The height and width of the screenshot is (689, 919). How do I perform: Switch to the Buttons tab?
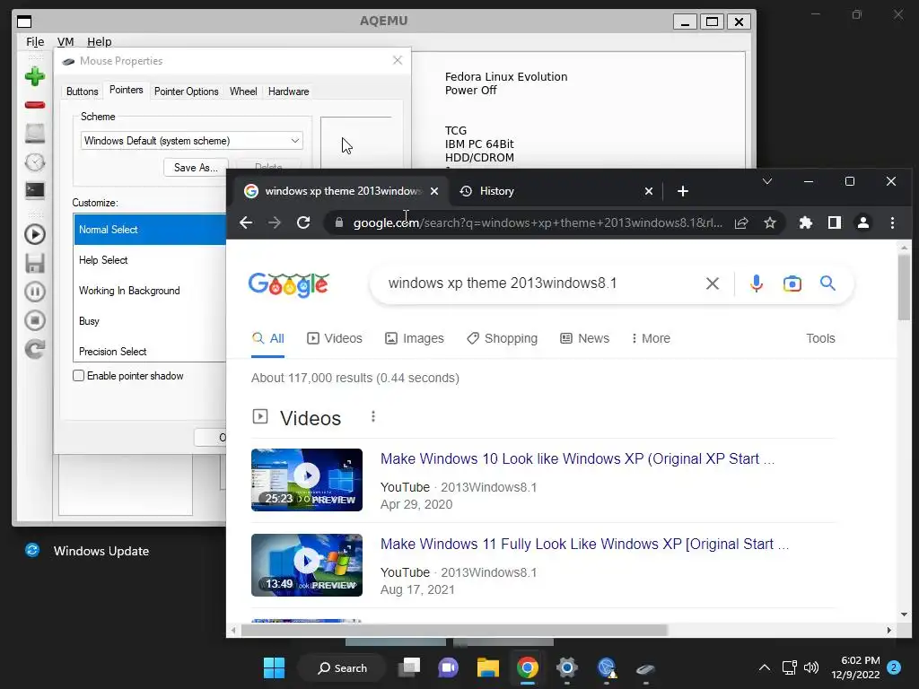[x=82, y=92]
